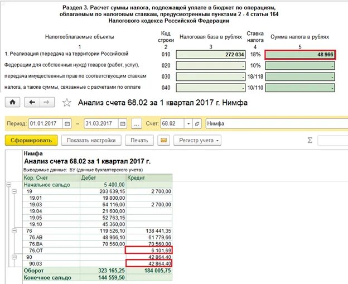This screenshot has width=348, height=284.
Task: Add report to favorites with the star
Action: pos(66,103)
